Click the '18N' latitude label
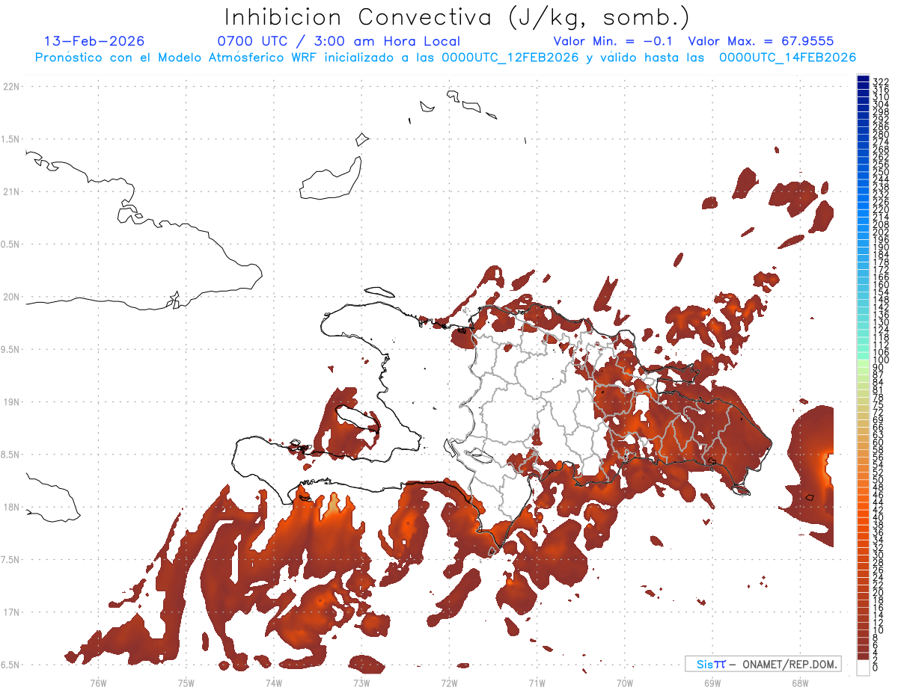The image size is (898, 693). (11, 507)
